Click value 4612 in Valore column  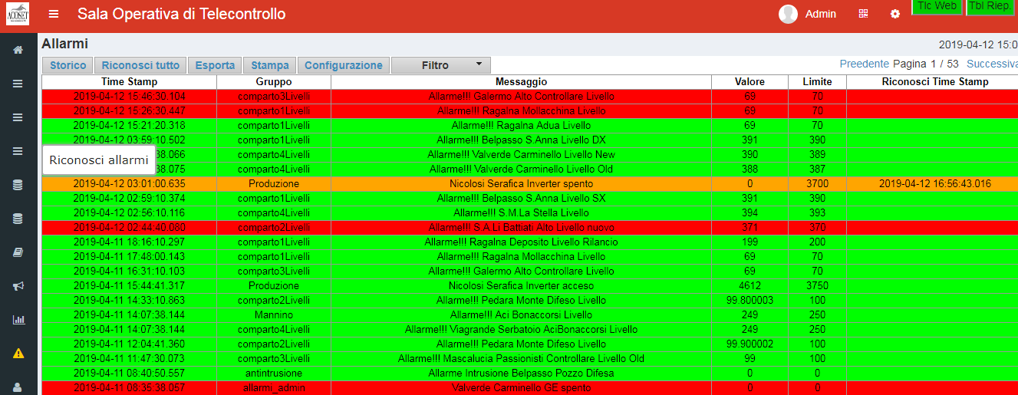(x=749, y=286)
